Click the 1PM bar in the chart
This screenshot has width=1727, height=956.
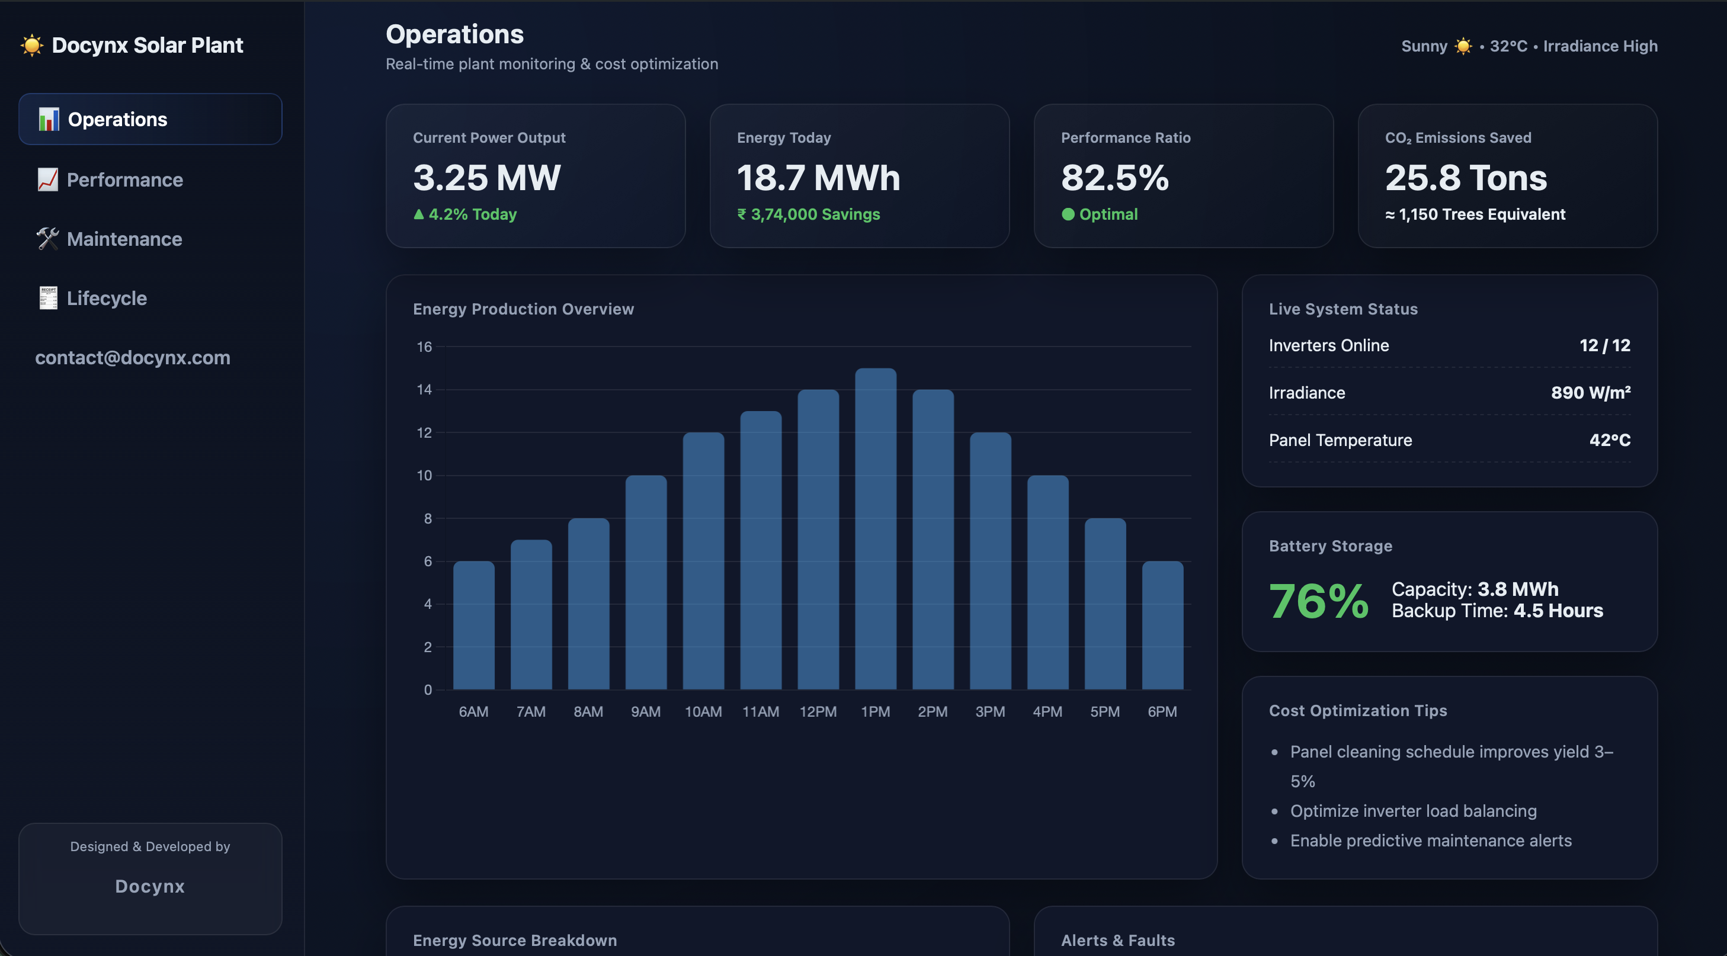(x=876, y=530)
